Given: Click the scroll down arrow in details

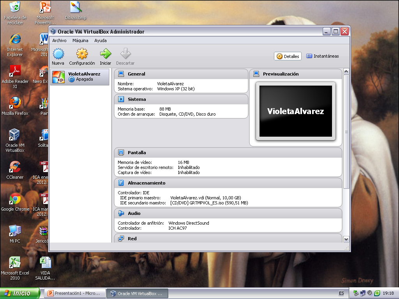Looking at the screenshot, I should coord(346,239).
